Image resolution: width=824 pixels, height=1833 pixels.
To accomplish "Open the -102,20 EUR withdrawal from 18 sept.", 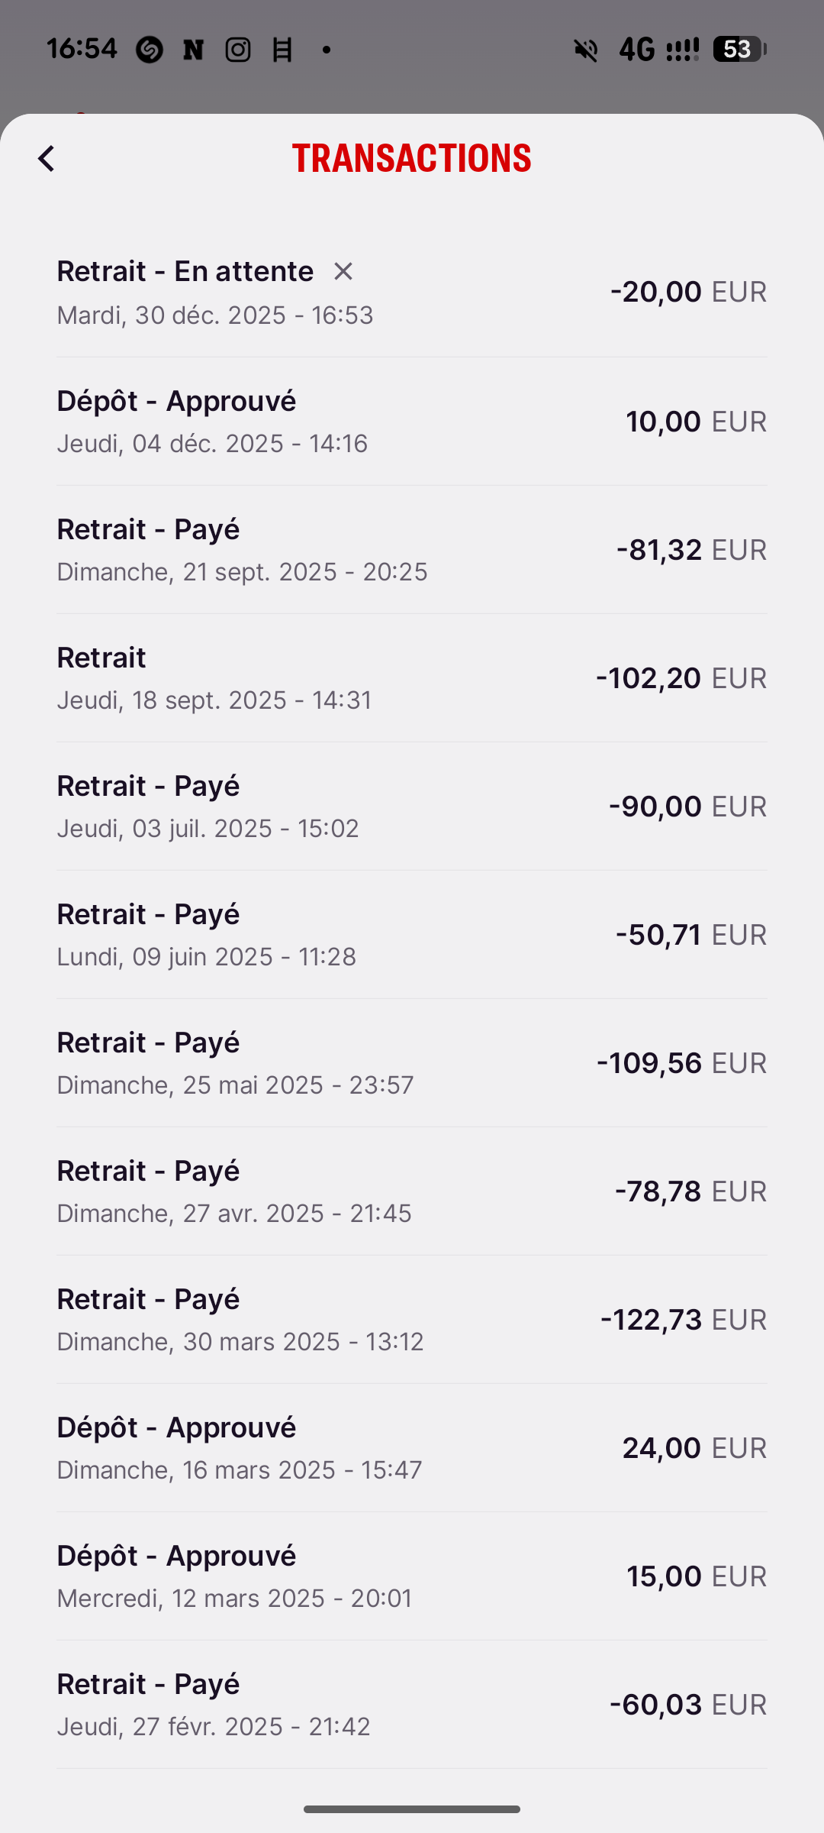I will tap(412, 677).
